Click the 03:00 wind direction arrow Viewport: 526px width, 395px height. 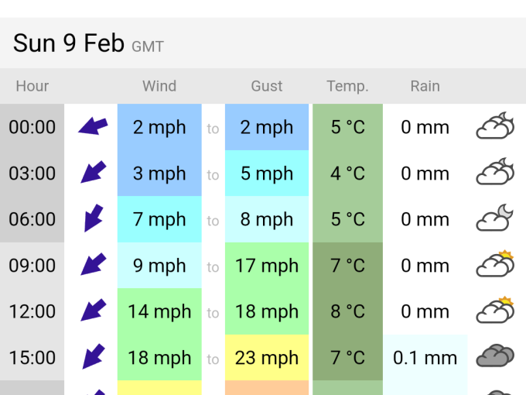93,173
